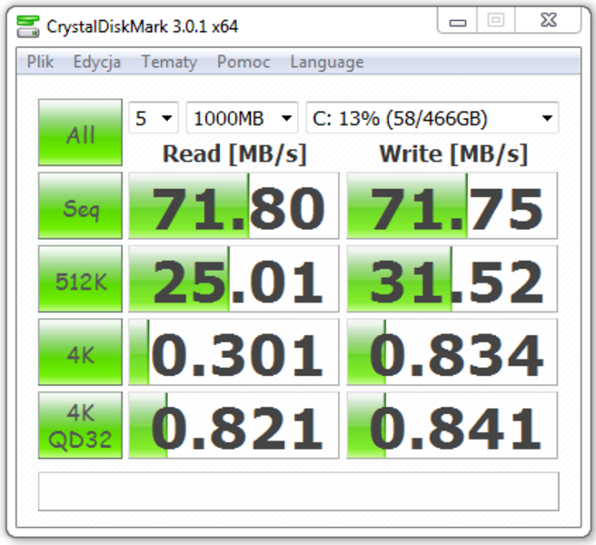Viewport: 596px width, 545px height.
Task: Click the 4K read result 0.301
Action: click(233, 352)
